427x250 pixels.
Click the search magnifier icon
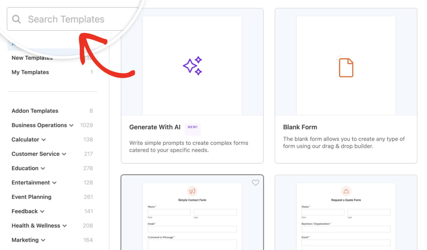16,19
